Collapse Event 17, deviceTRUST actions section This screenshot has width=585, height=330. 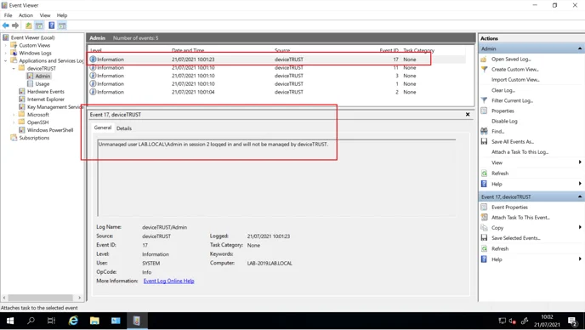click(579, 196)
